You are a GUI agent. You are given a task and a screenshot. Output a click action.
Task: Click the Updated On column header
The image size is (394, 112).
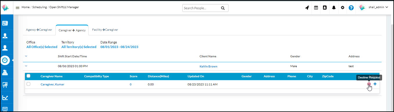196,76
